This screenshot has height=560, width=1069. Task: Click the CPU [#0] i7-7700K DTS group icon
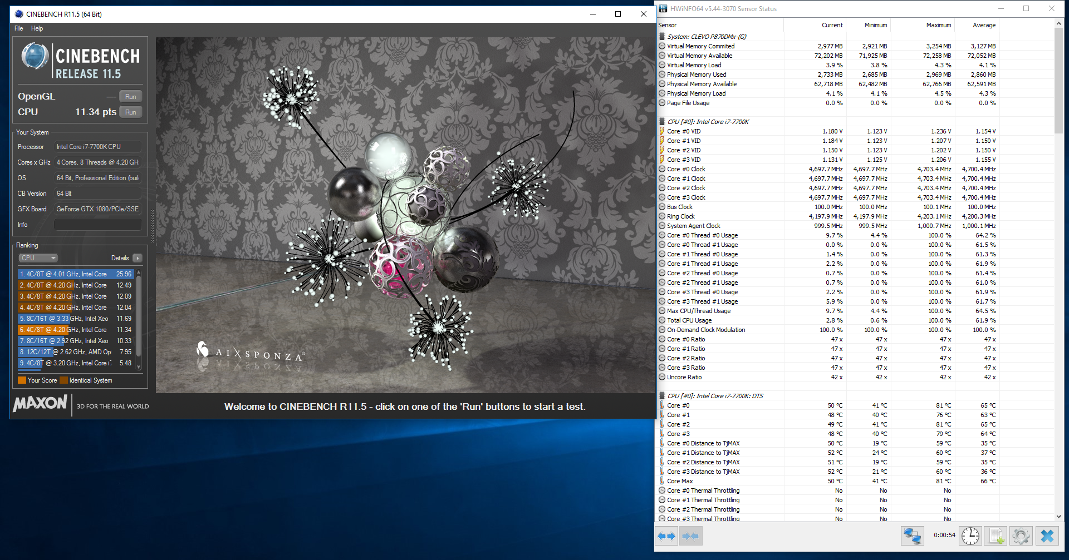coord(662,396)
